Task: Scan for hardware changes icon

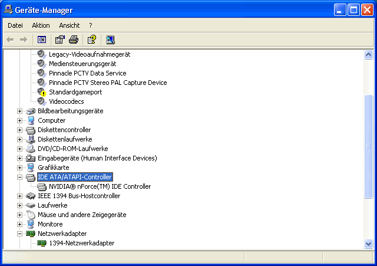Action: [110, 40]
